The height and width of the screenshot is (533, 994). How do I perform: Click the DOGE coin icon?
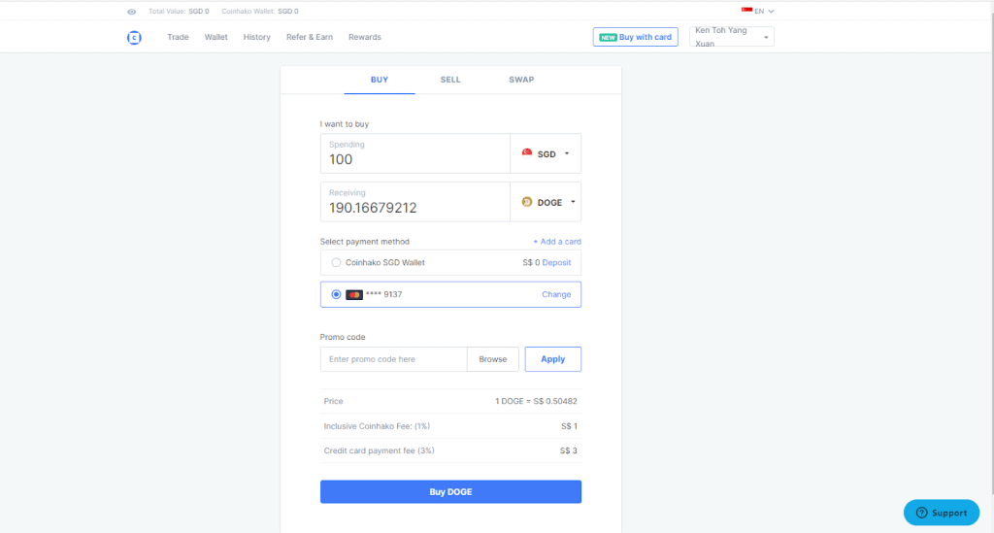[527, 202]
